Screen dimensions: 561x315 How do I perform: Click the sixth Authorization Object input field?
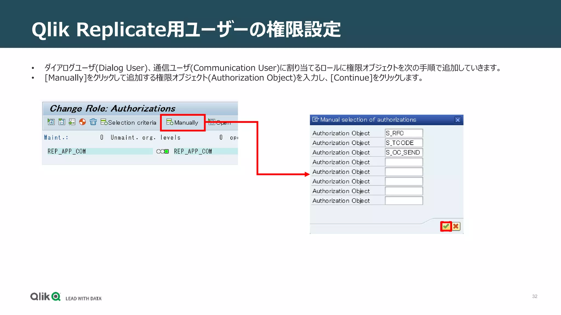pyautogui.click(x=404, y=181)
